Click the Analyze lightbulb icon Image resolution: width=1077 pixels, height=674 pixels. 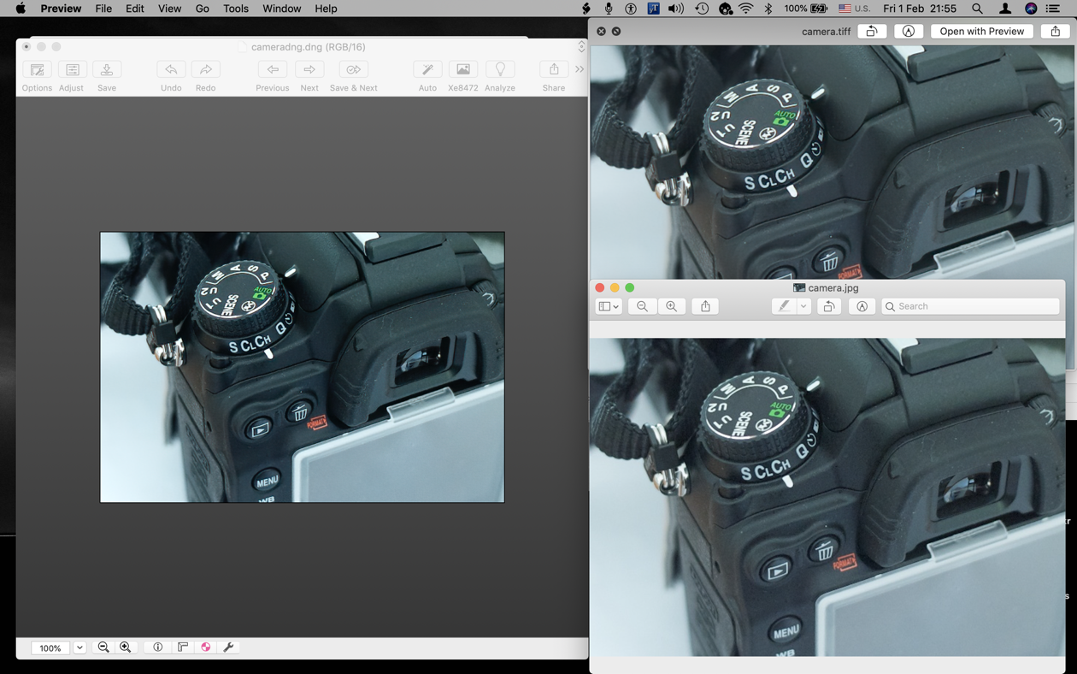(500, 69)
